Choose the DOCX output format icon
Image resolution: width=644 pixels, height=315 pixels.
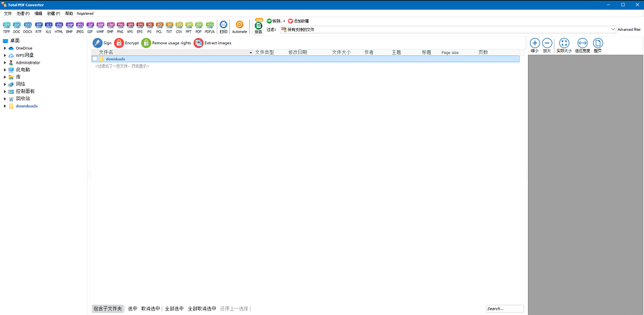(x=28, y=26)
